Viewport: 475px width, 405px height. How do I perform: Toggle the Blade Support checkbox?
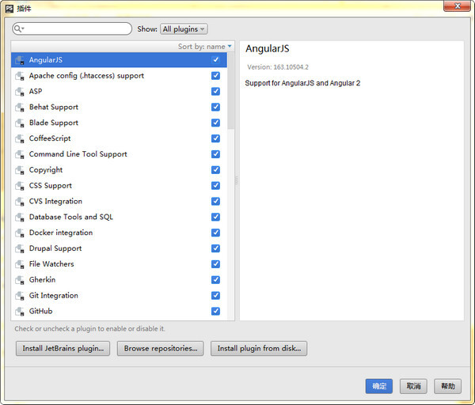tap(215, 123)
